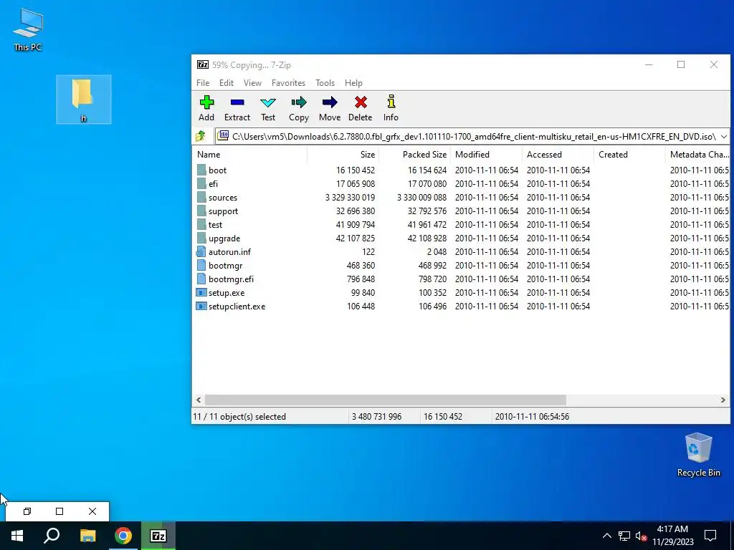Click the Add toolbar icon
The width and height of the screenshot is (734, 550).
click(x=206, y=102)
